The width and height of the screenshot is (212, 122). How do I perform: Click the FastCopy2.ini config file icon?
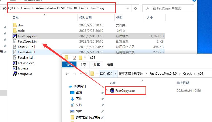coord(15,42)
